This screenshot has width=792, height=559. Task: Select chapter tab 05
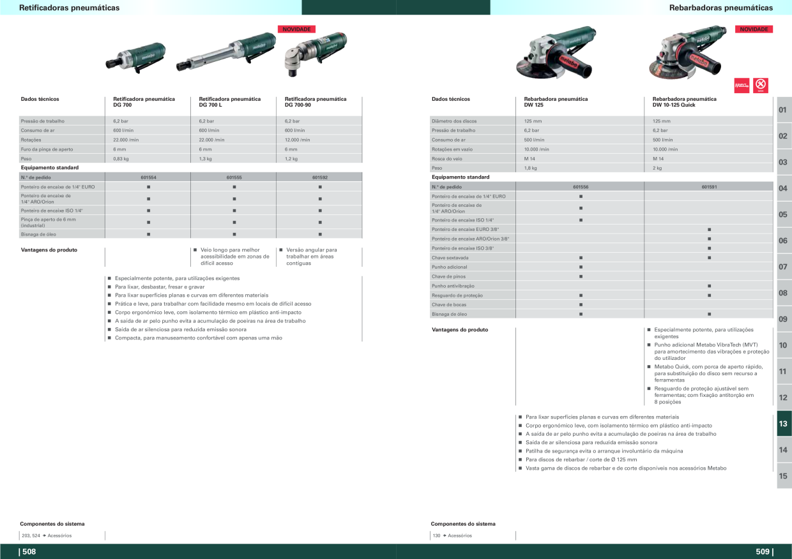[784, 214]
